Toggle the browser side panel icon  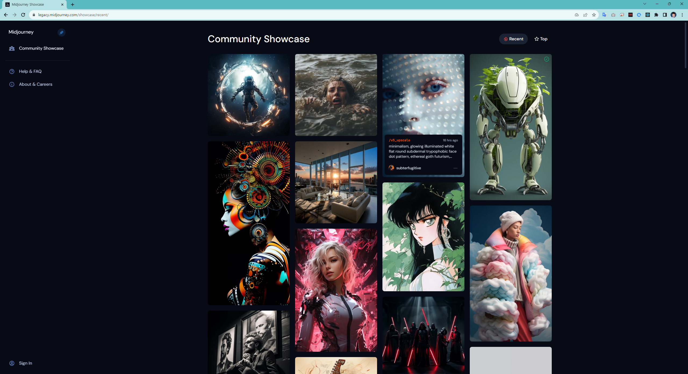click(x=665, y=15)
